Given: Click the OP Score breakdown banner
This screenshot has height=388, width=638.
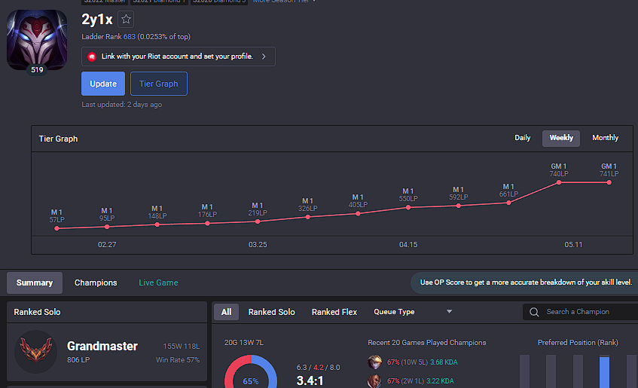Looking at the screenshot, I should click(526, 283).
